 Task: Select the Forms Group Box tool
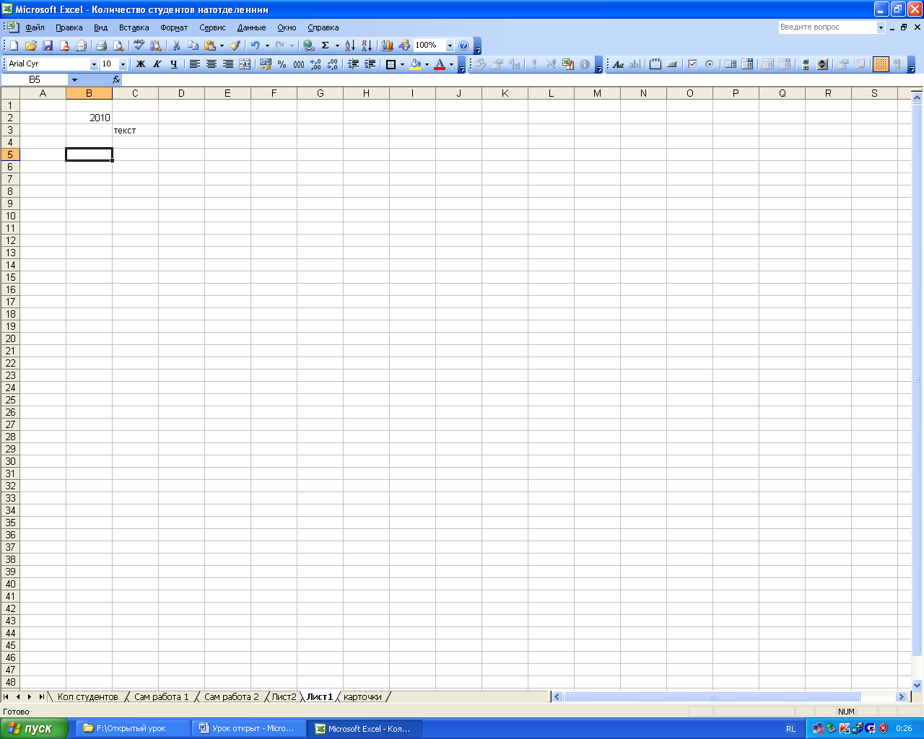tap(655, 64)
